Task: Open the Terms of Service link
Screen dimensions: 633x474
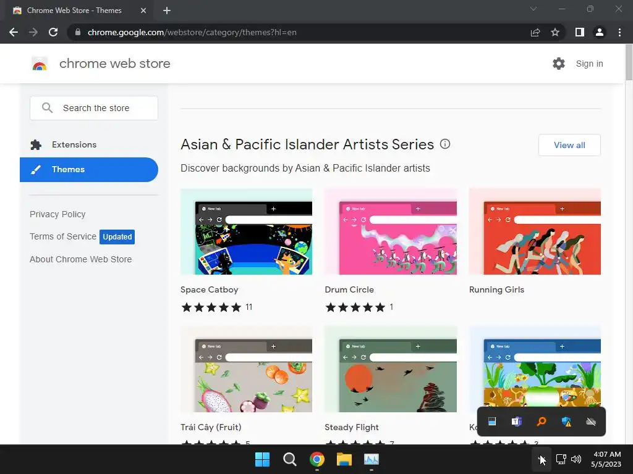Action: pyautogui.click(x=63, y=236)
